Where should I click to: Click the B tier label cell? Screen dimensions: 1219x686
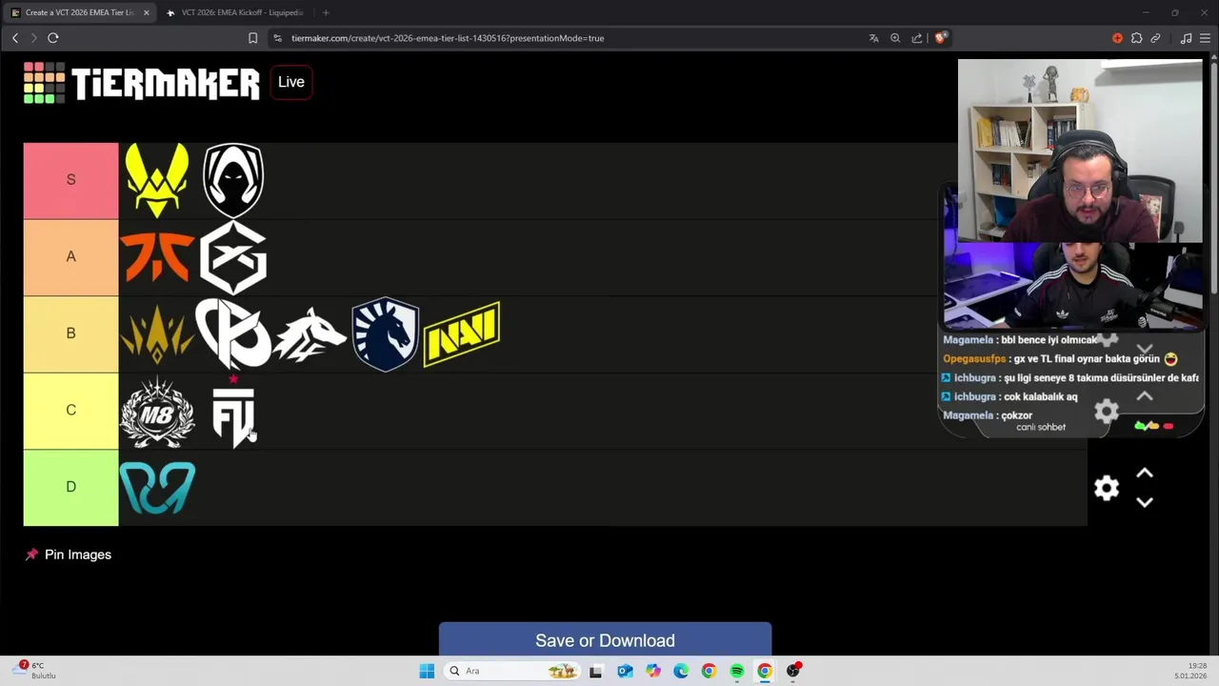tap(71, 333)
